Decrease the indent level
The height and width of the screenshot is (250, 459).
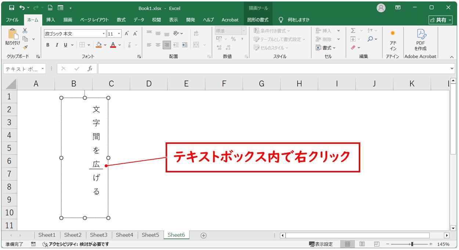point(176,45)
